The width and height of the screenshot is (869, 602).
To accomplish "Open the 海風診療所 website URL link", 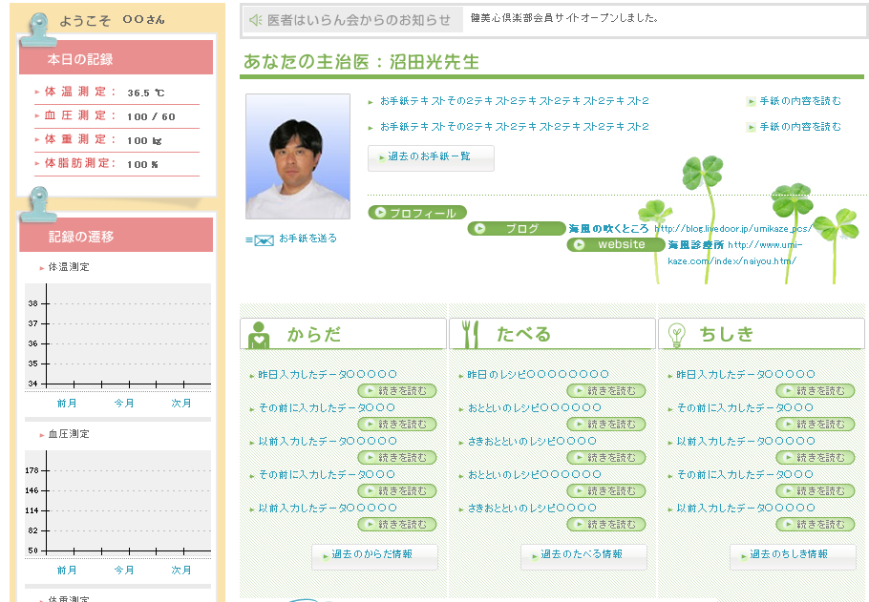I will [764, 245].
